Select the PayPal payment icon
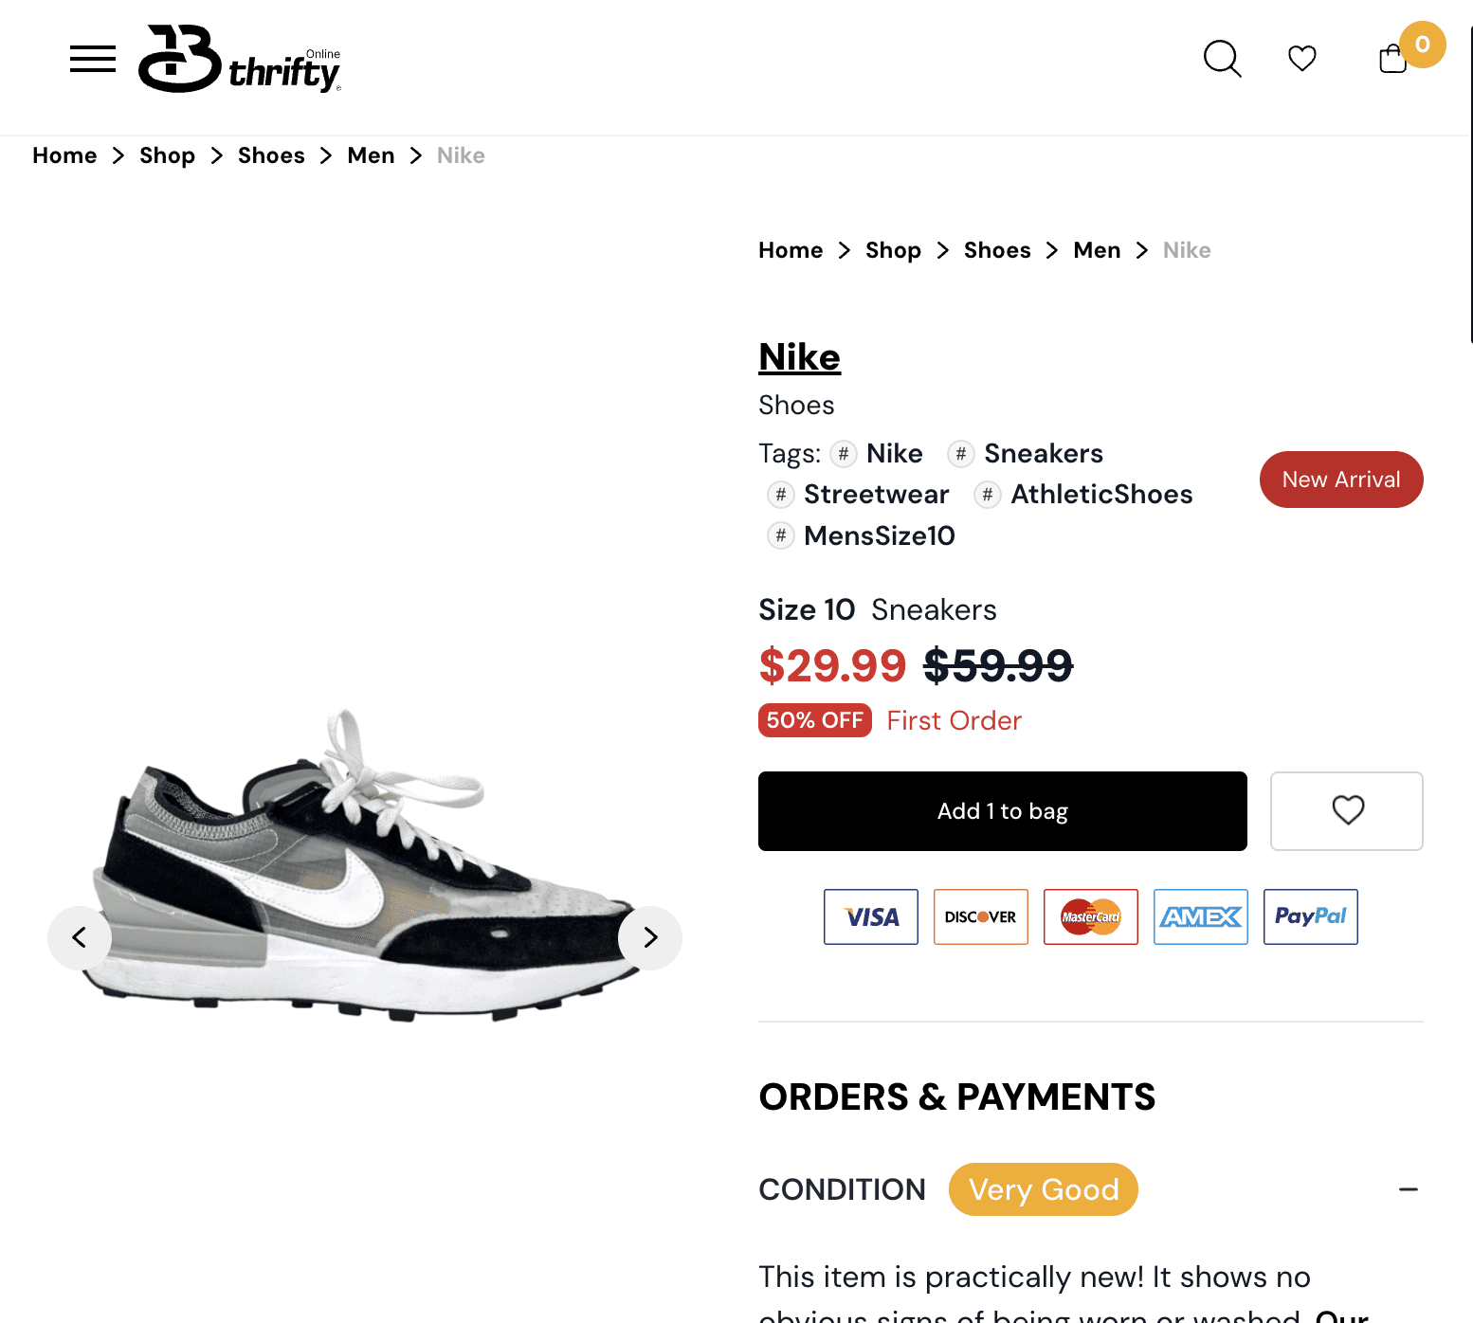The image size is (1473, 1323). (x=1311, y=916)
